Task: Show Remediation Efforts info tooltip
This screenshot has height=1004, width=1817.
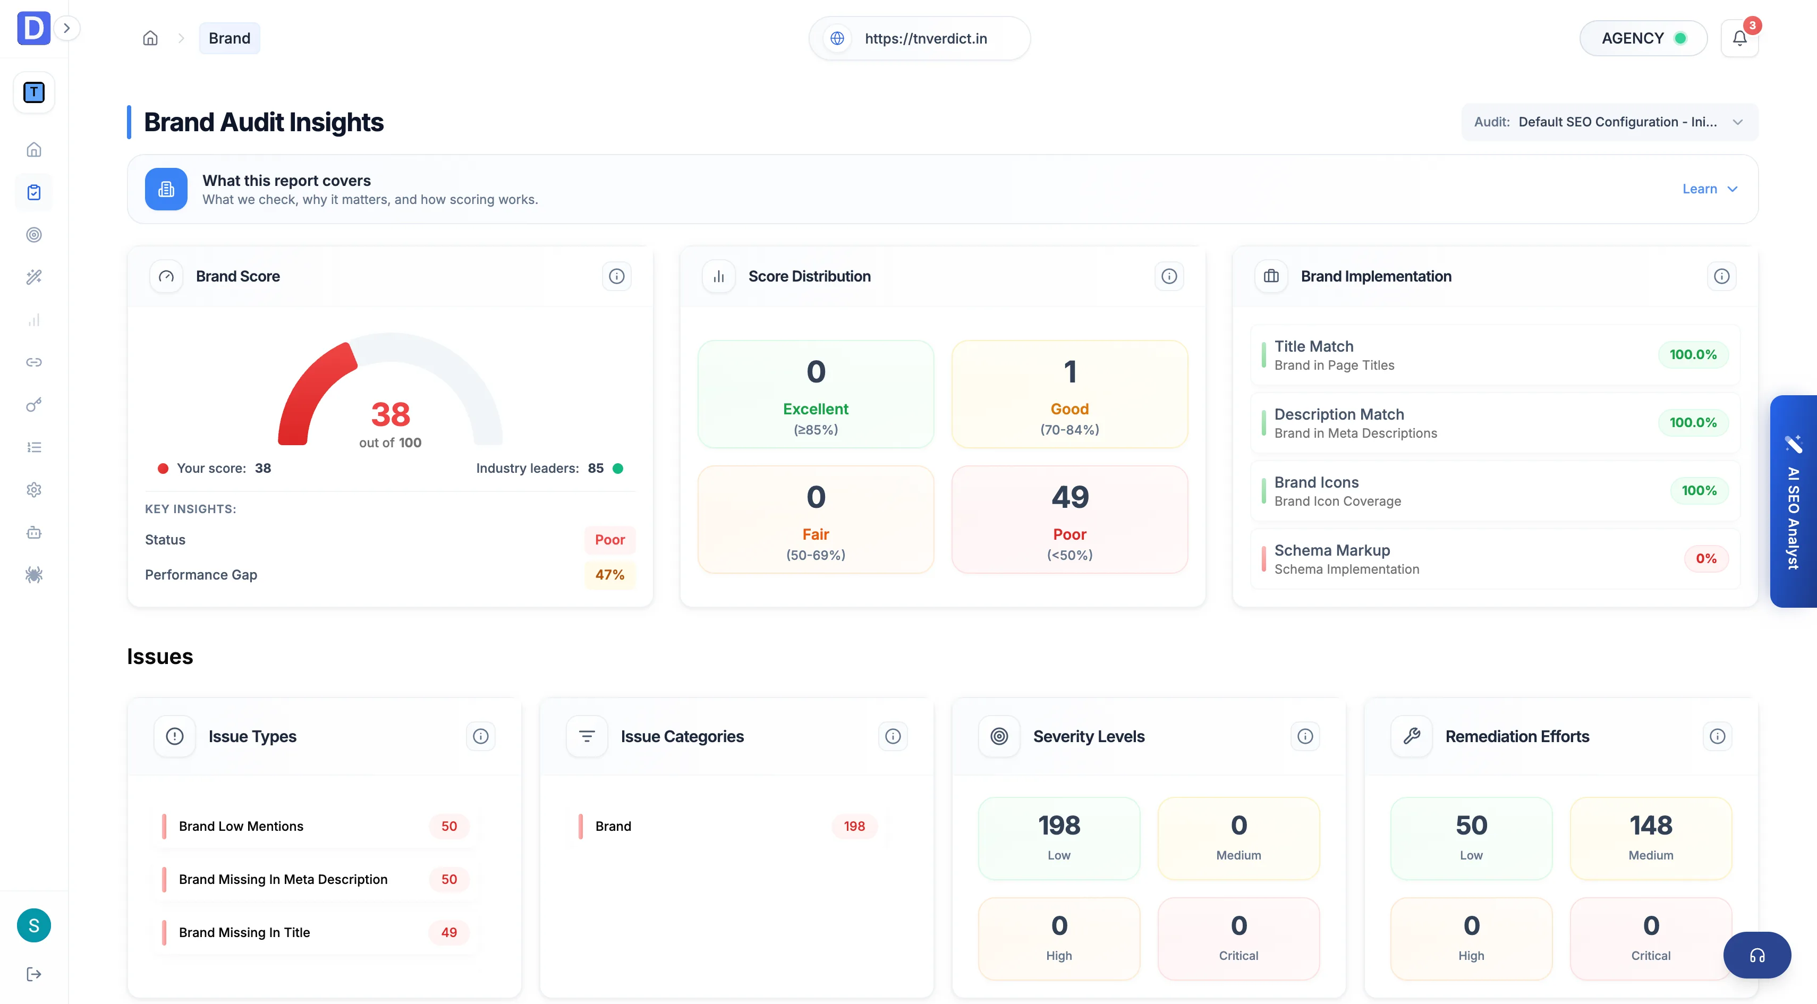Action: click(x=1717, y=737)
